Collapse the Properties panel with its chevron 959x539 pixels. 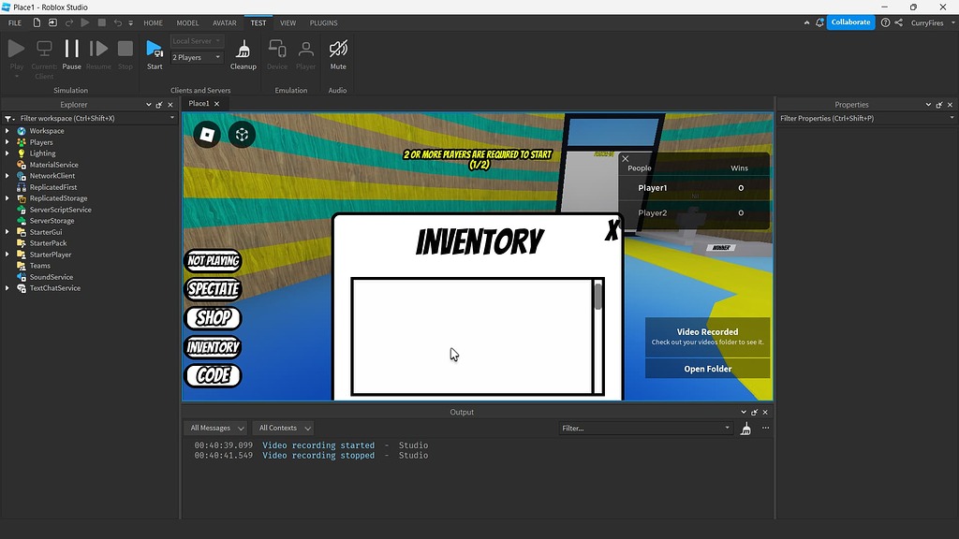[x=927, y=104]
